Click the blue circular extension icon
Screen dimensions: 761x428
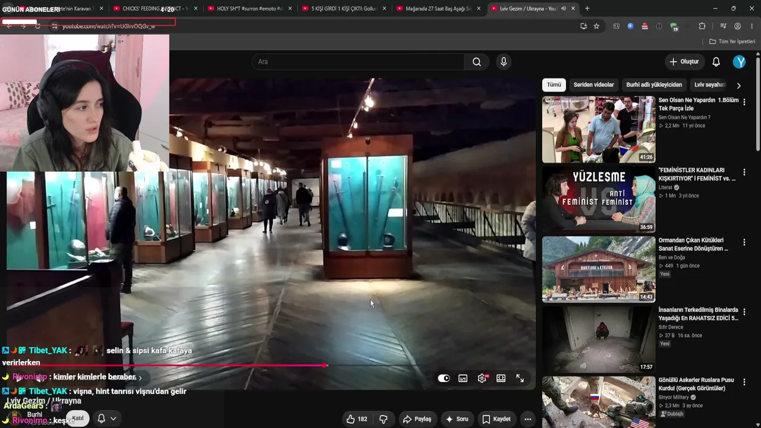click(631, 26)
